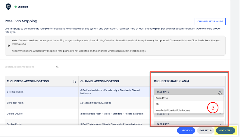The image size is (241, 137).
Task: Click the Boris test room row
Action: [15, 103]
